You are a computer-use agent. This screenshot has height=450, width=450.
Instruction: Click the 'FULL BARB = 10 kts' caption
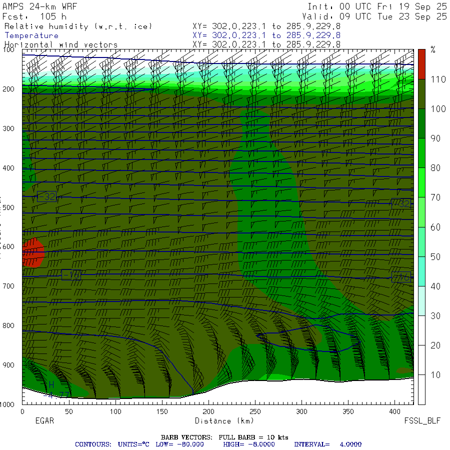[x=253, y=437]
